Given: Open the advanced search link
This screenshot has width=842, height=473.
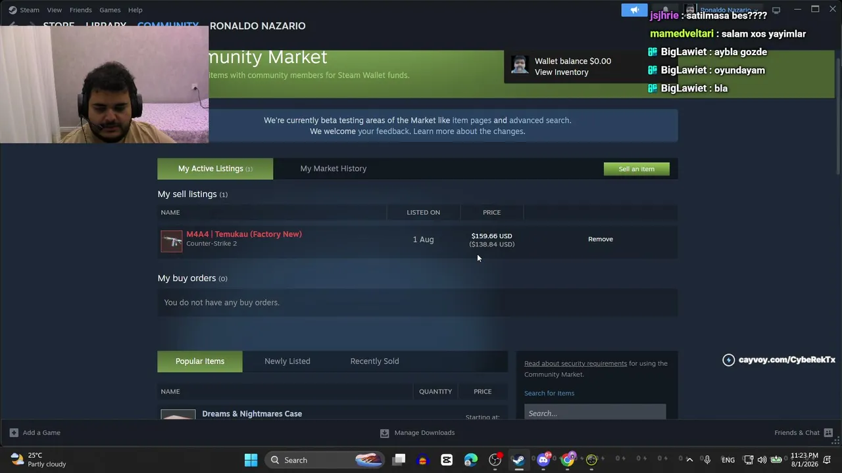Looking at the screenshot, I should [539, 120].
